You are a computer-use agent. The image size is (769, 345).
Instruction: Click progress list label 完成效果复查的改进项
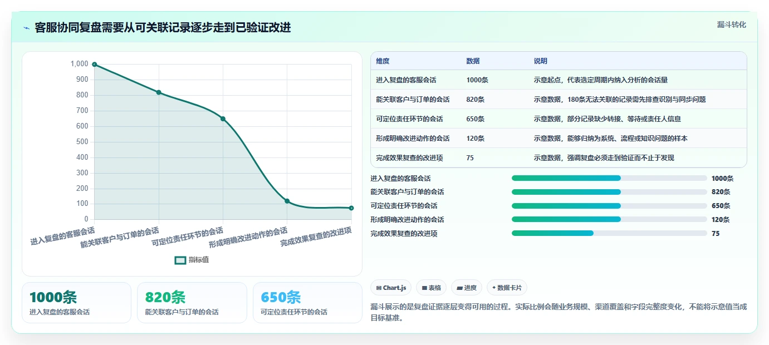(x=404, y=234)
